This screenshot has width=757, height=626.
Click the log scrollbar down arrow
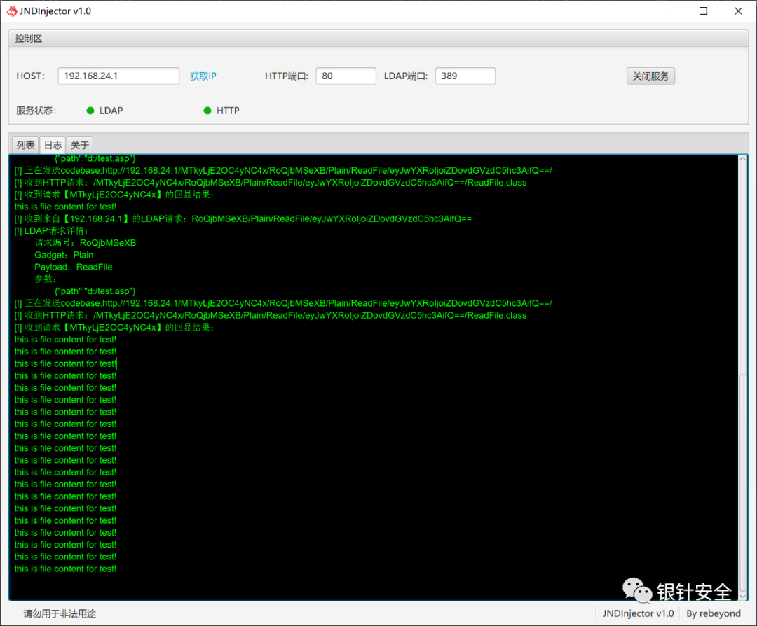[742, 596]
